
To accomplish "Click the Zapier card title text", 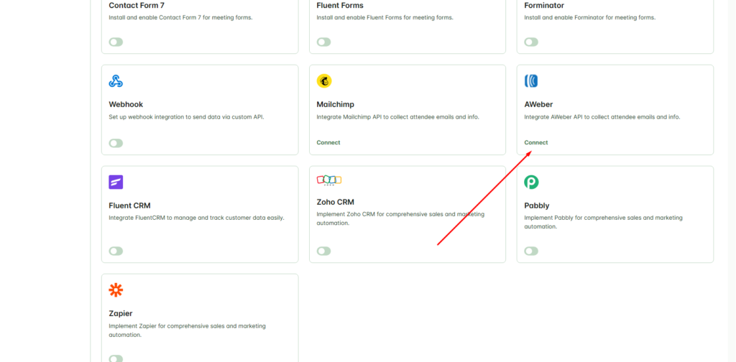I will pos(121,313).
